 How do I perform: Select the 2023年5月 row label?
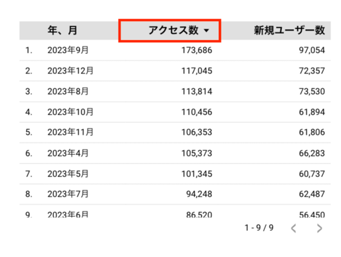68,174
